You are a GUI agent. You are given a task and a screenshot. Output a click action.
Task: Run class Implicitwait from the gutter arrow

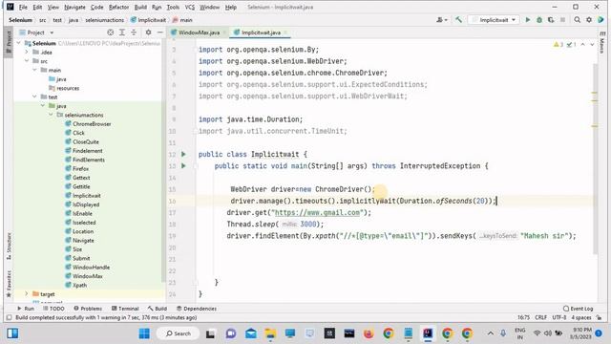point(183,155)
